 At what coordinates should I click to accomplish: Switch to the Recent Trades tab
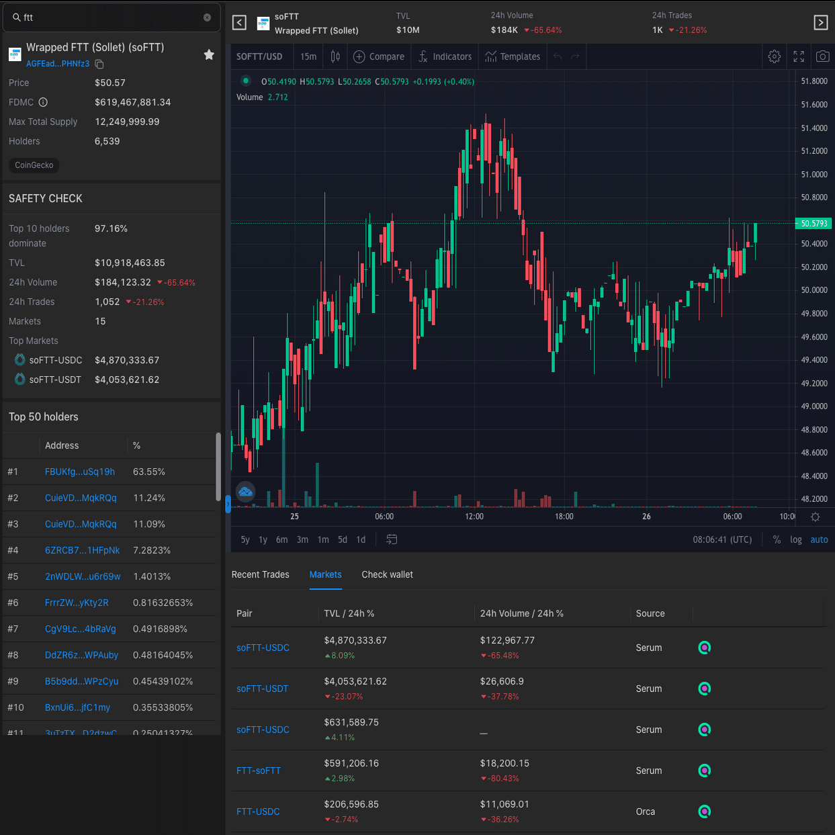tap(261, 575)
